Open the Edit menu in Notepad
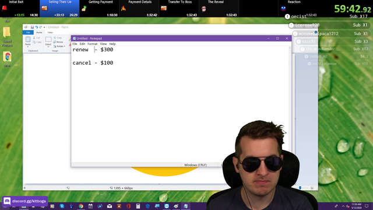Image resolution: width=373 pixels, height=210 pixels. pyautogui.click(x=82, y=44)
